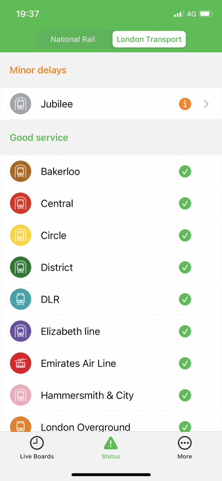Tap the battery indicator in the status bar
The image size is (222, 481).
click(x=205, y=14)
